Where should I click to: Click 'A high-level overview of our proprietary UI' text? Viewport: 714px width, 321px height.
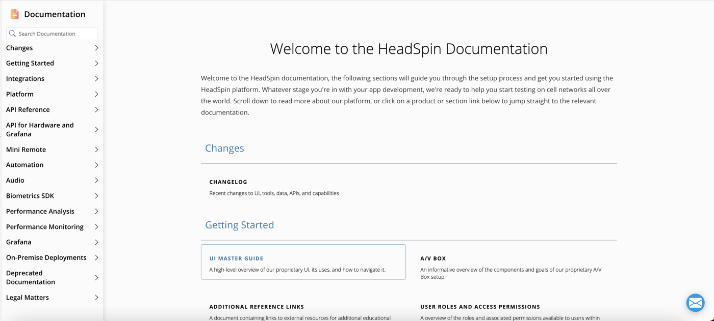[x=297, y=270]
